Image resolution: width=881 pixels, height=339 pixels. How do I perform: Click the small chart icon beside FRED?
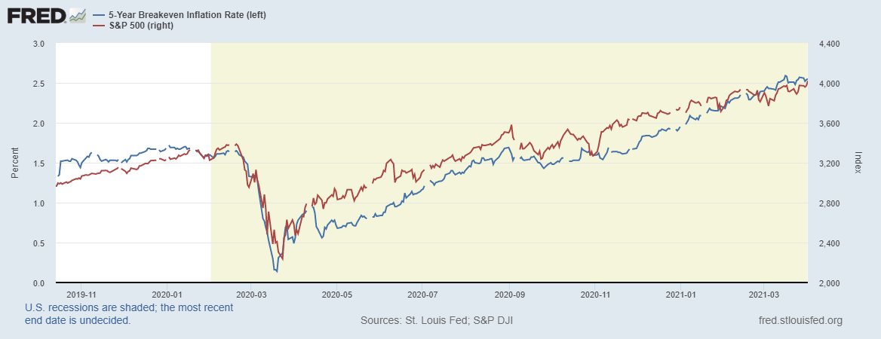pyautogui.click(x=77, y=16)
